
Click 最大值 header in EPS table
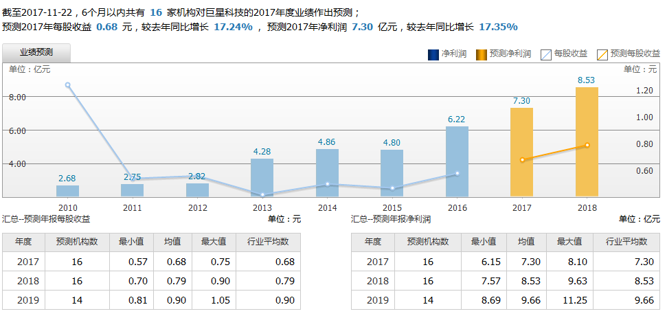tap(214, 242)
